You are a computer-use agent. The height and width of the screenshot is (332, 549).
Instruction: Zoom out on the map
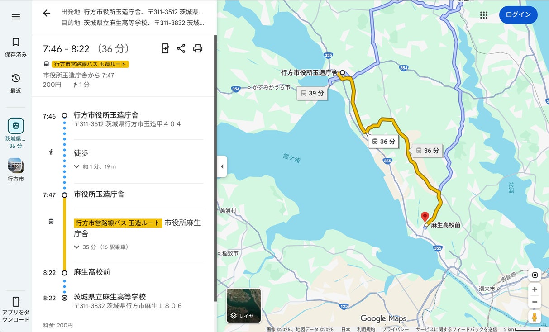coord(535,302)
